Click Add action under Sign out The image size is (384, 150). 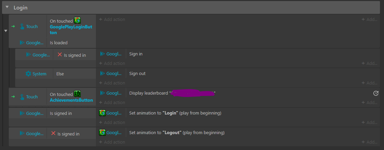point(112,83)
